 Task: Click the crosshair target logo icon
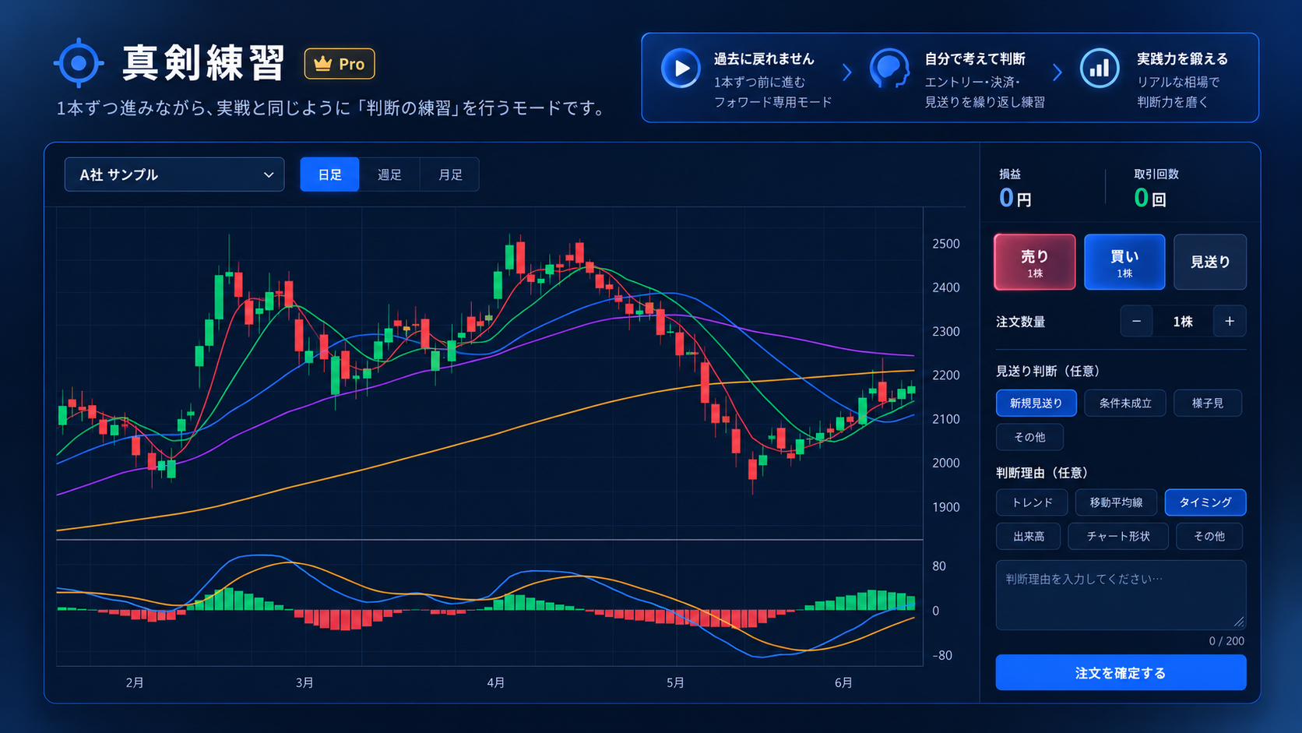pyautogui.click(x=78, y=63)
